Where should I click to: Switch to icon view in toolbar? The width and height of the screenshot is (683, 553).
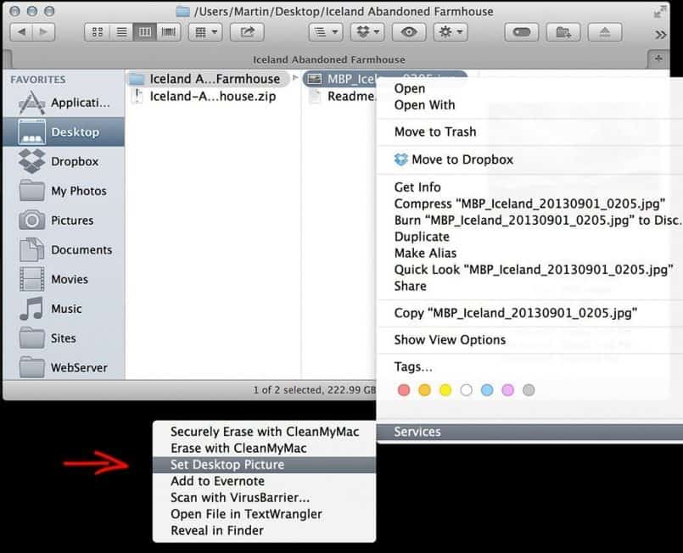pyautogui.click(x=97, y=32)
